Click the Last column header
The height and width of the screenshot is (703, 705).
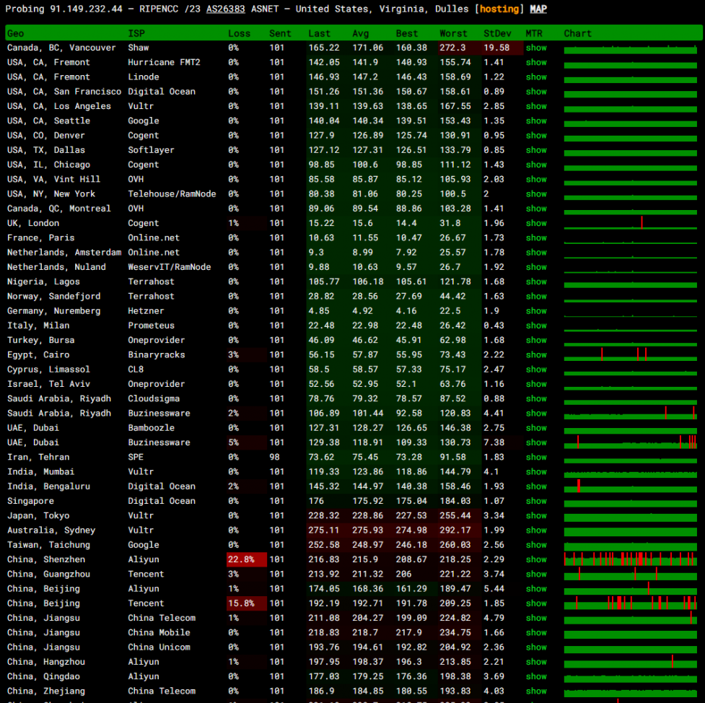[x=319, y=33]
